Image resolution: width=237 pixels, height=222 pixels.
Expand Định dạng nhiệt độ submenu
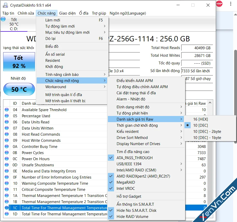(x=146, y=107)
